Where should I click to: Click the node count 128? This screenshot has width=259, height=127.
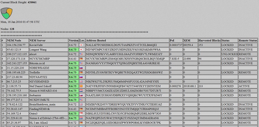12,29
